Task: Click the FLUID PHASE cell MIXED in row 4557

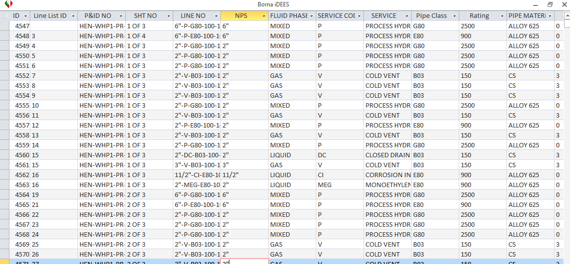Action: tap(292, 125)
